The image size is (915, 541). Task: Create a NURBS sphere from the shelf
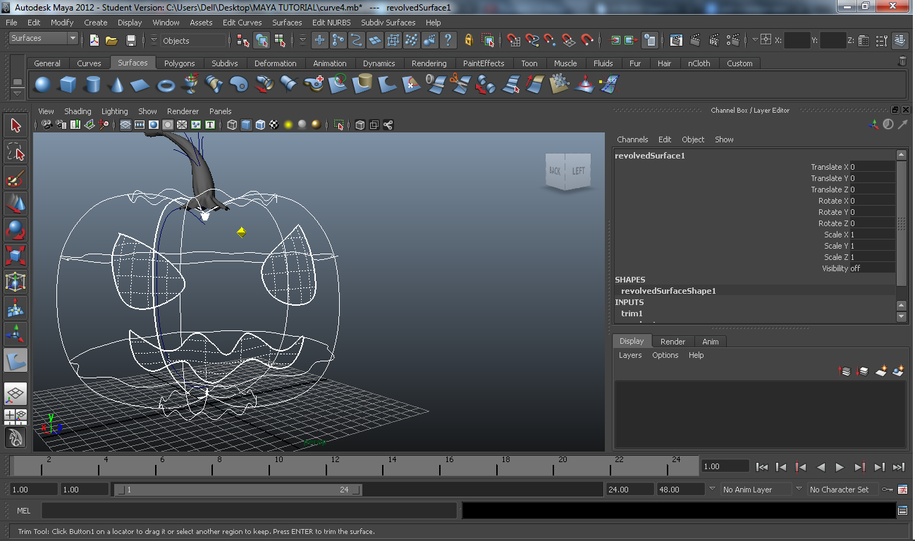click(43, 85)
